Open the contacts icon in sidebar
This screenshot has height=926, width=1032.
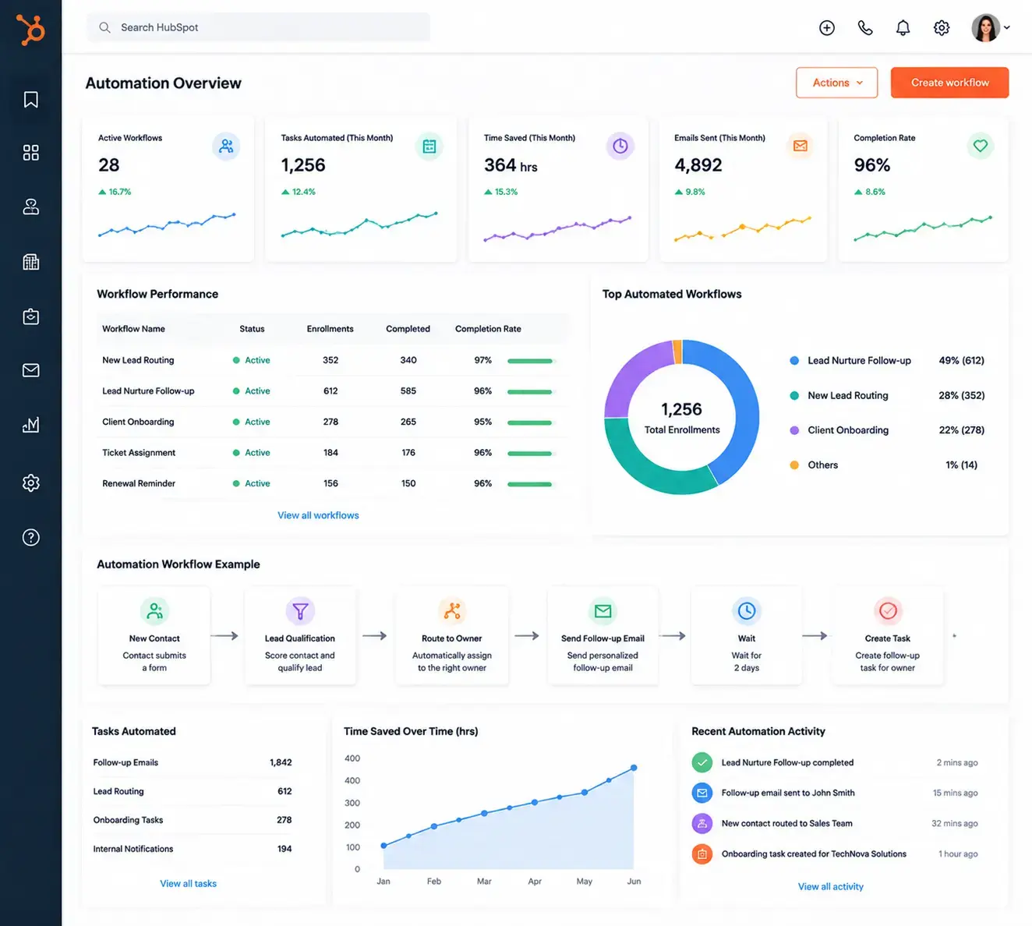31,207
